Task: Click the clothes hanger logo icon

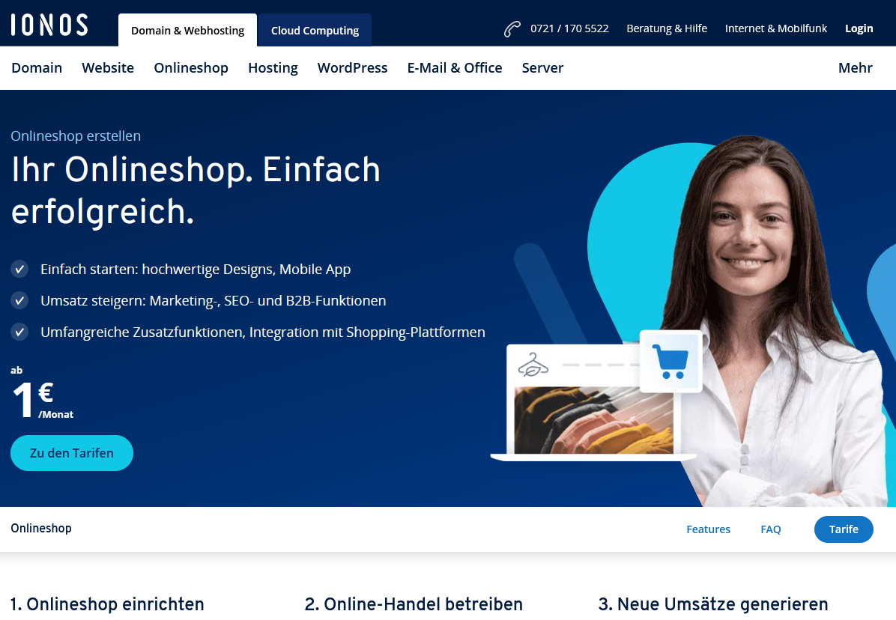Action: point(533,365)
